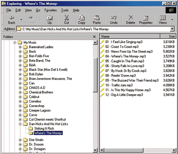Select 09 - The Buzzard Was Their Friend.mp3
The image size is (178, 154).
coord(132,81)
